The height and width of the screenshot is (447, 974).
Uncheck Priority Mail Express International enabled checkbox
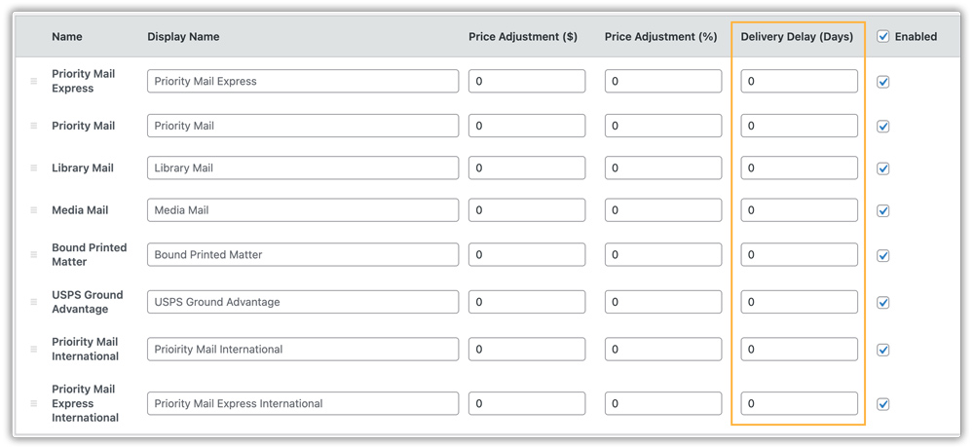click(883, 403)
